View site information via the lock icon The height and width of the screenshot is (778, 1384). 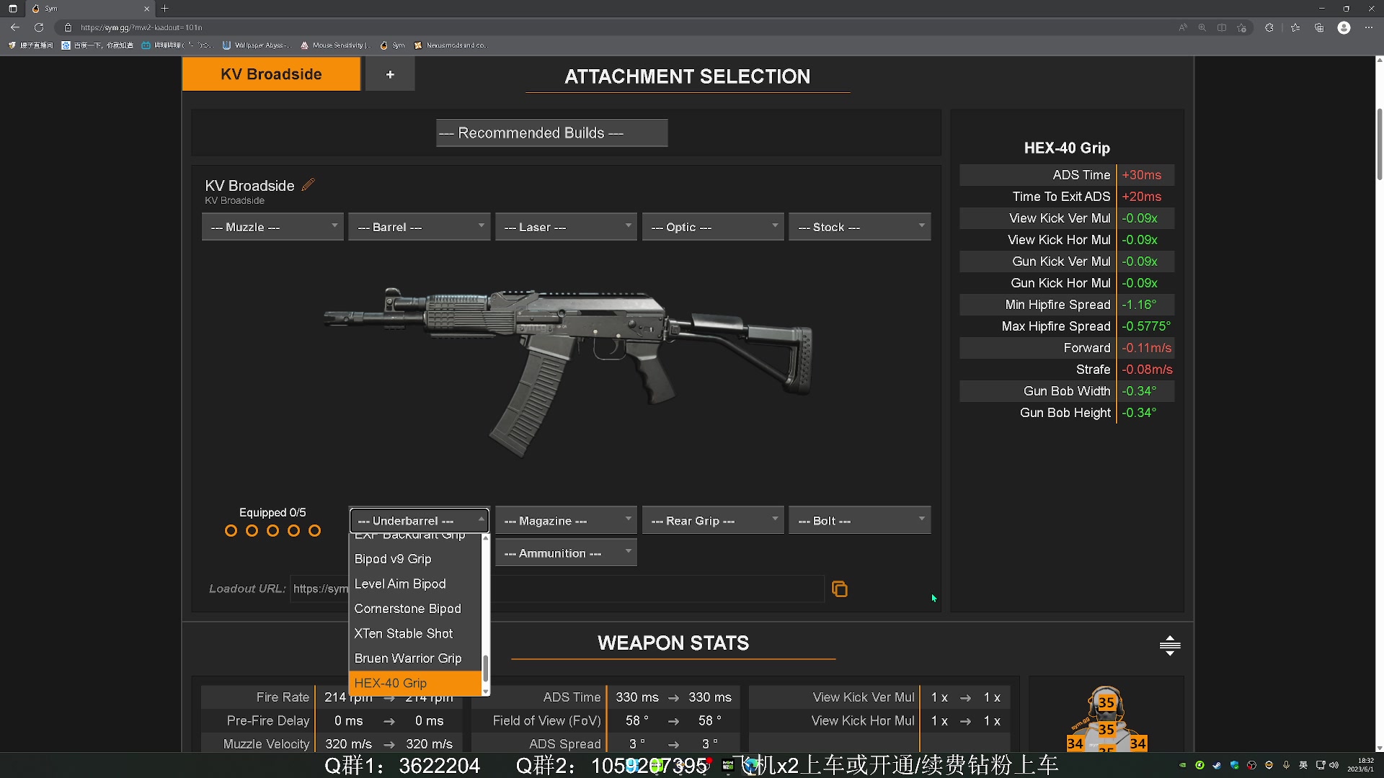point(68,27)
